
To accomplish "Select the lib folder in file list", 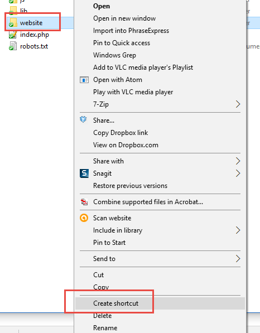I will tap(18, 11).
